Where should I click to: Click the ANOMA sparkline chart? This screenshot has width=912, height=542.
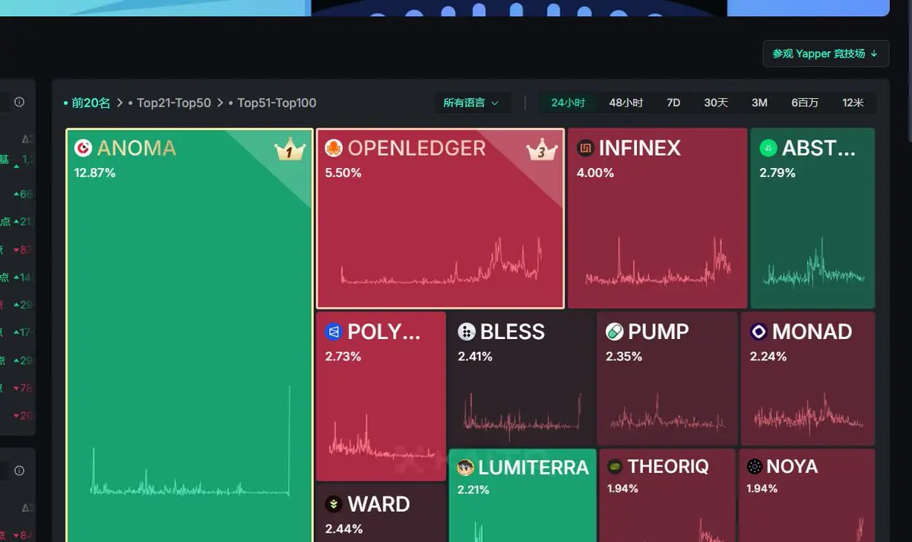[x=190, y=442]
